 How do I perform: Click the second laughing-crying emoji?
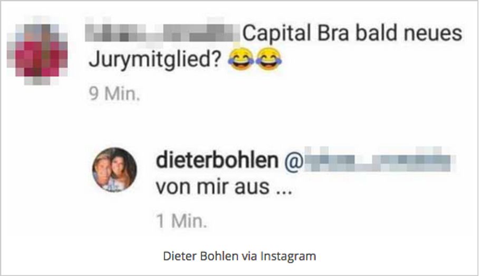pyautogui.click(x=268, y=59)
